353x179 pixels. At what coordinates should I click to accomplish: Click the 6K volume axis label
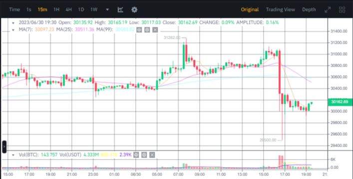click(x=333, y=160)
